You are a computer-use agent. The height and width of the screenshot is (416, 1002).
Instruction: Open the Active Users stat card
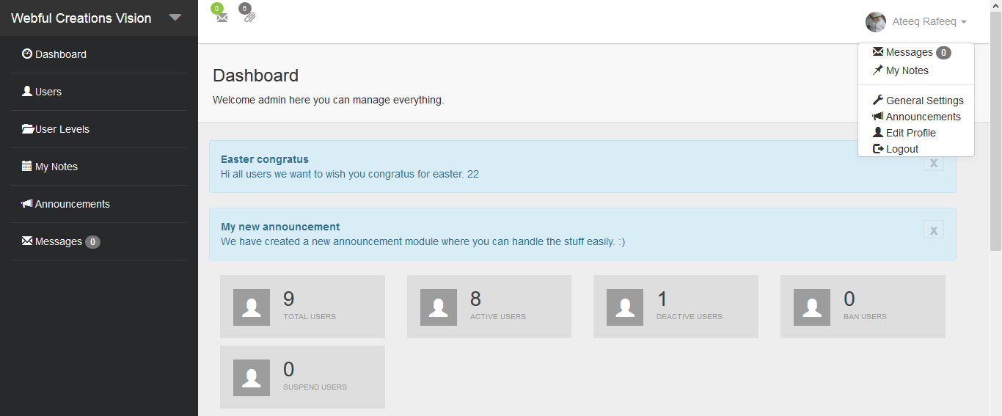pyautogui.click(x=489, y=307)
